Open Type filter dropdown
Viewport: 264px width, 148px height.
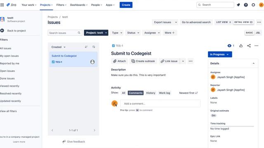point(117,33)
